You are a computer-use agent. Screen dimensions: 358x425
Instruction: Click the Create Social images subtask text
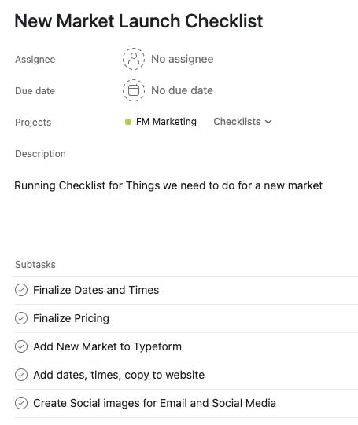[154, 403]
